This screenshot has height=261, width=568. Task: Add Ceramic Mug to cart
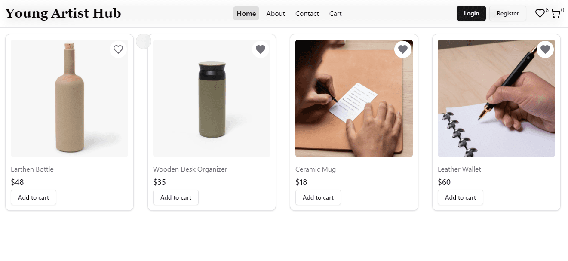tap(318, 197)
